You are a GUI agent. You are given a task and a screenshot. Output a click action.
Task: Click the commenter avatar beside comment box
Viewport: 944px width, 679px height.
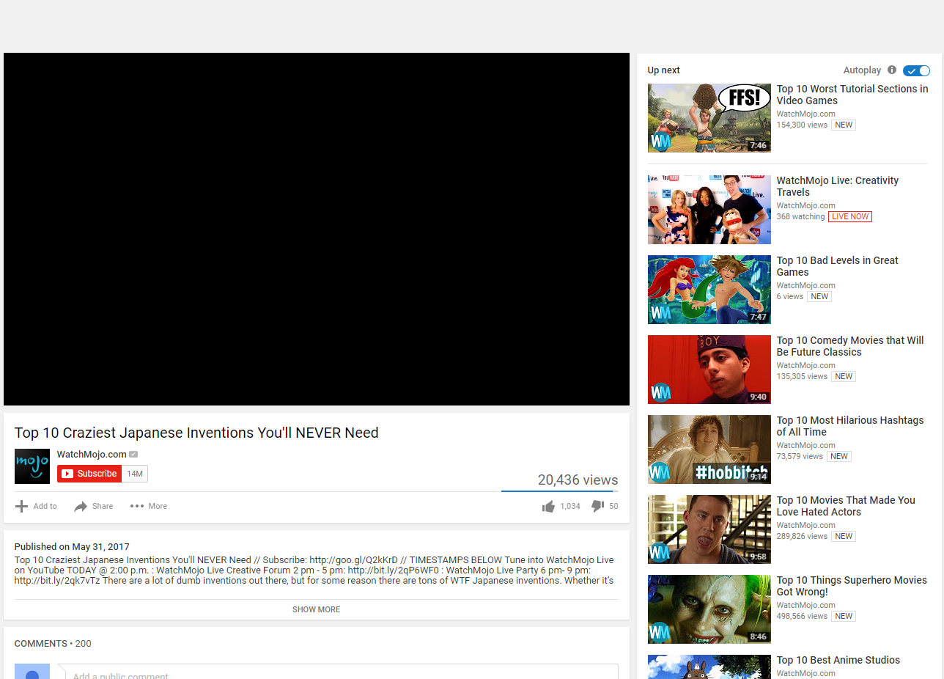[32, 672]
